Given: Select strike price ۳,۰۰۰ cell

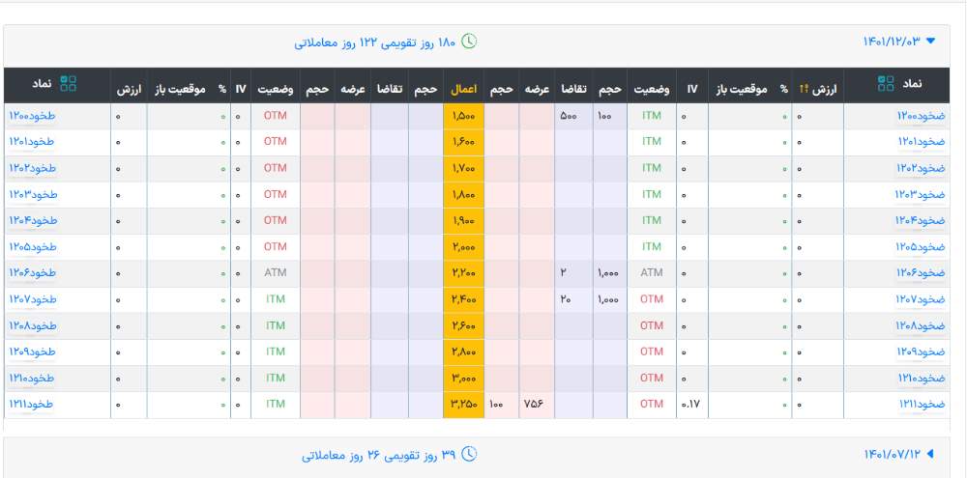Looking at the screenshot, I should click(463, 379).
